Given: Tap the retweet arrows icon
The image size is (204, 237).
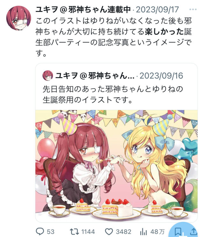Looking at the screenshot, I should click(x=74, y=232).
